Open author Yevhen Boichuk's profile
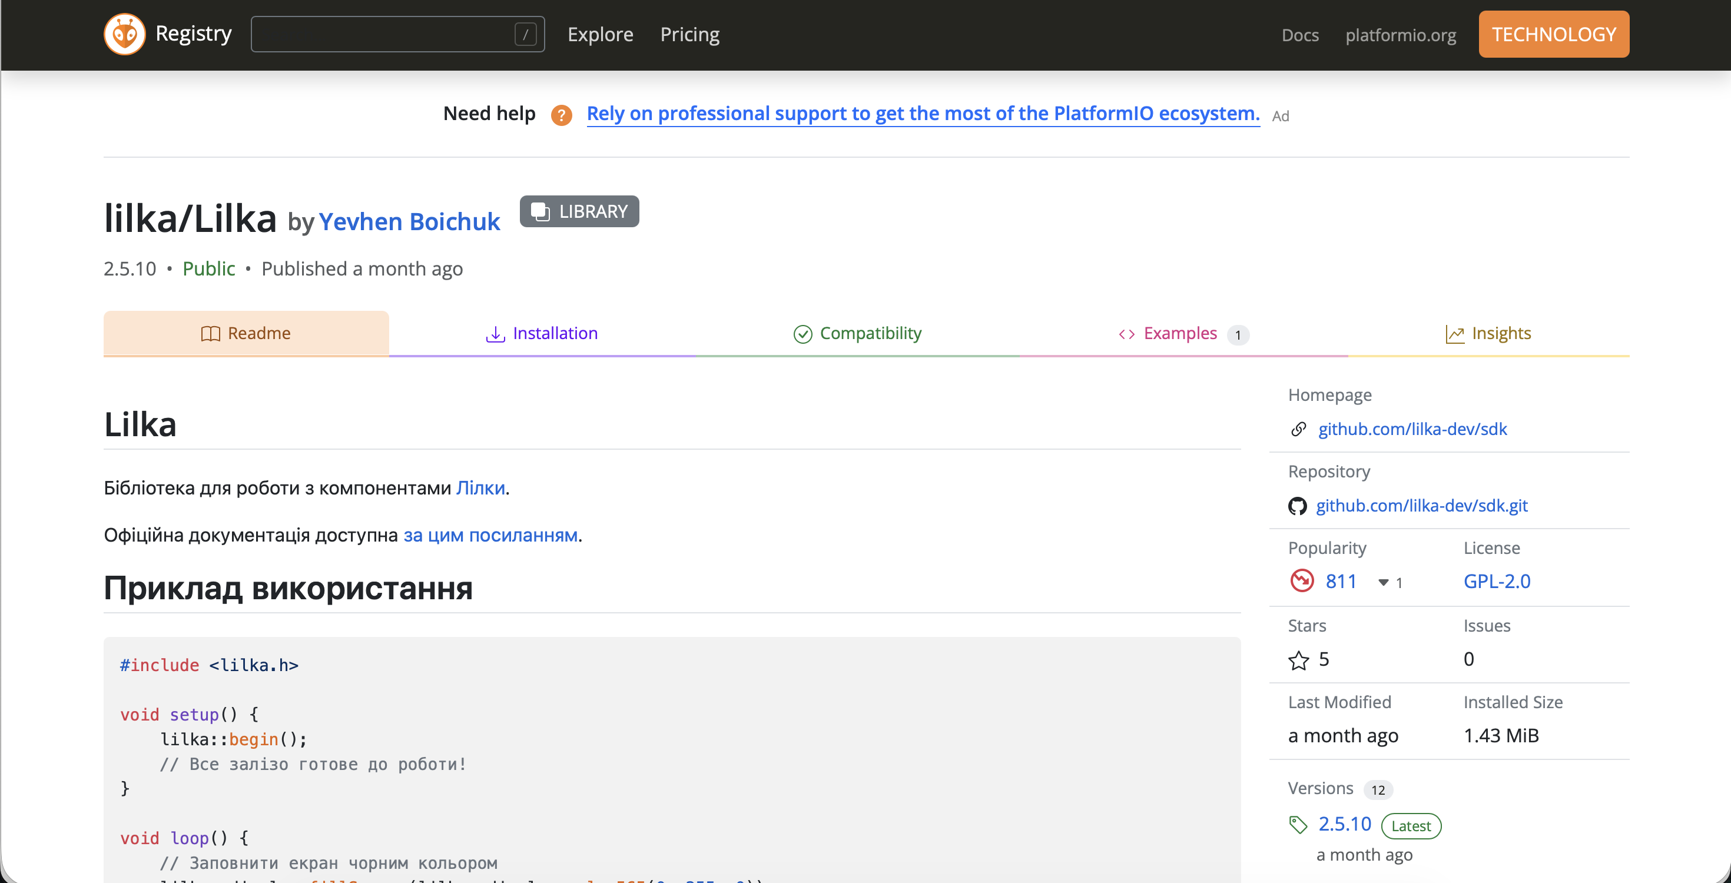This screenshot has width=1731, height=883. [x=409, y=222]
